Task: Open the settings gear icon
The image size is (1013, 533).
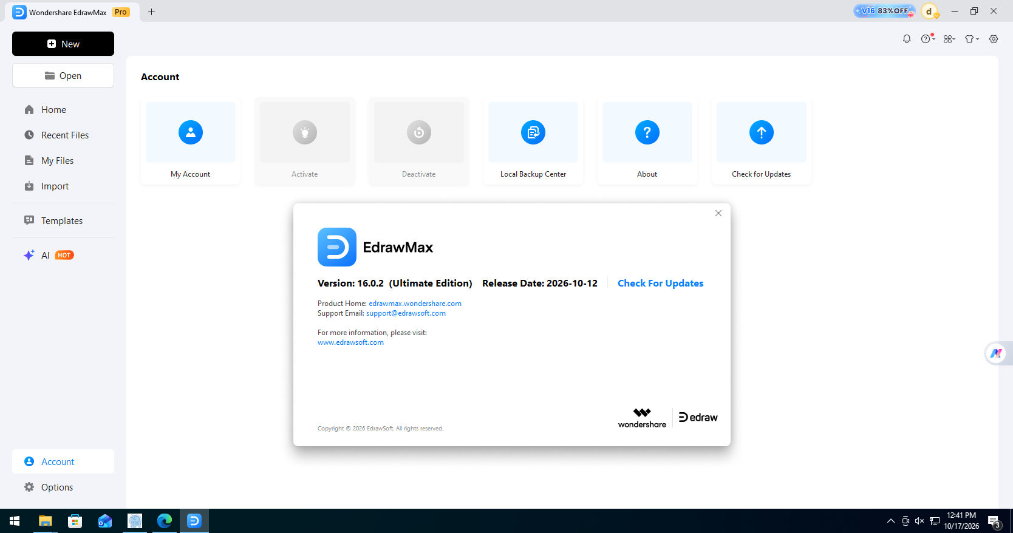Action: 994,39
